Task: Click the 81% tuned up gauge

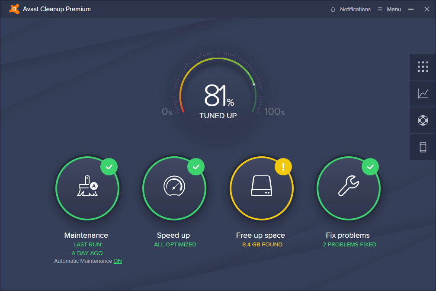Action: (x=218, y=100)
